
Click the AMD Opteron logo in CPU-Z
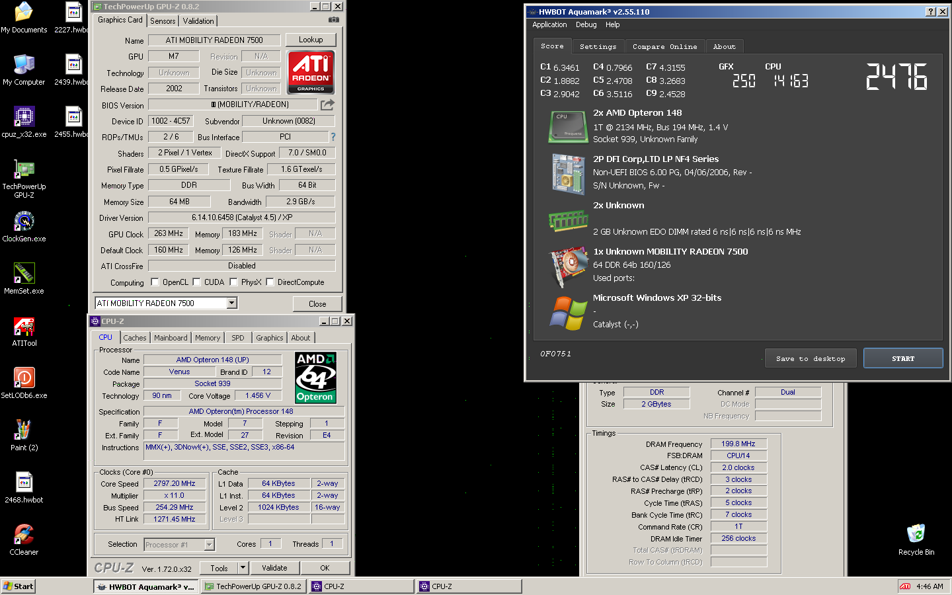[x=315, y=377]
